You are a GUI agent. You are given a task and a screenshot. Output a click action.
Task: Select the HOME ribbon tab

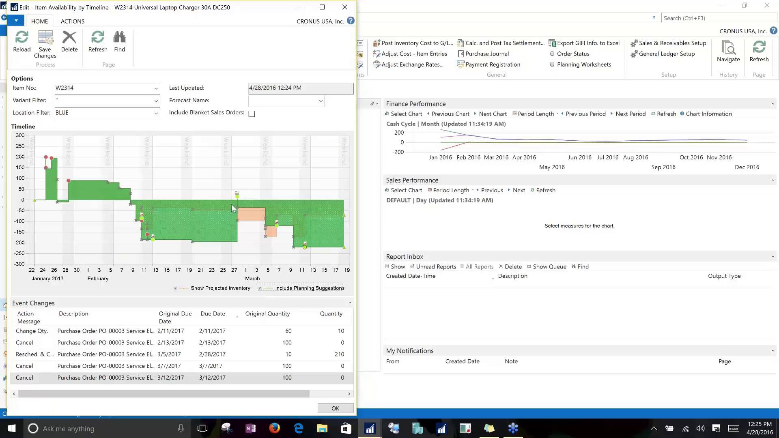39,21
